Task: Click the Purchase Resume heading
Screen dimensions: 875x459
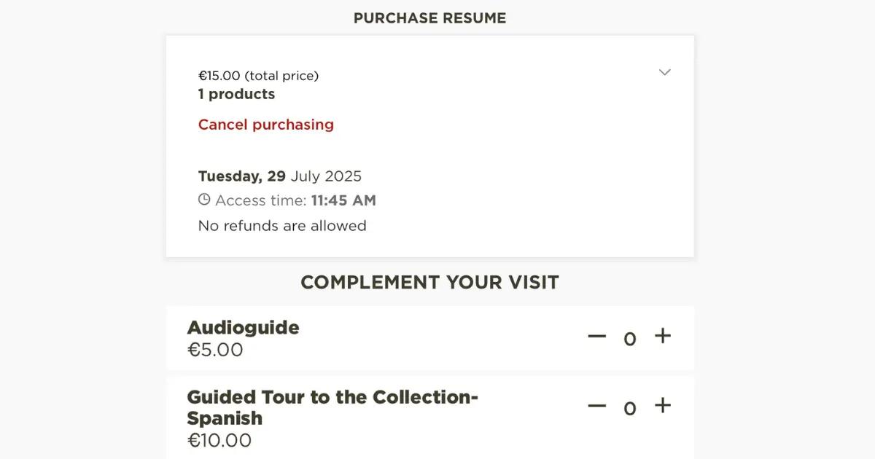Action: coord(430,18)
